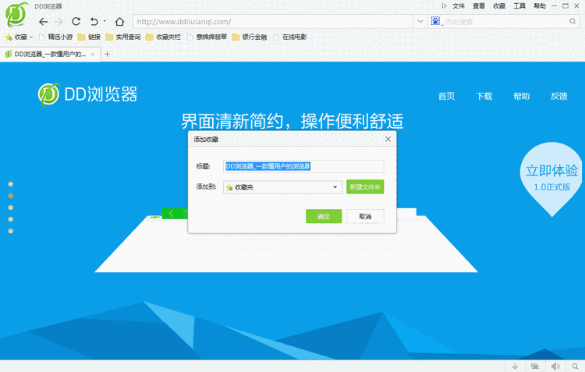This screenshot has height=372, width=585.
Task: Edit the 标题 title field
Action: tap(303, 166)
